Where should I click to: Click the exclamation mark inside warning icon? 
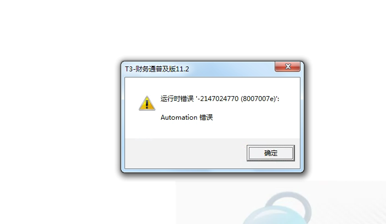tap(147, 104)
